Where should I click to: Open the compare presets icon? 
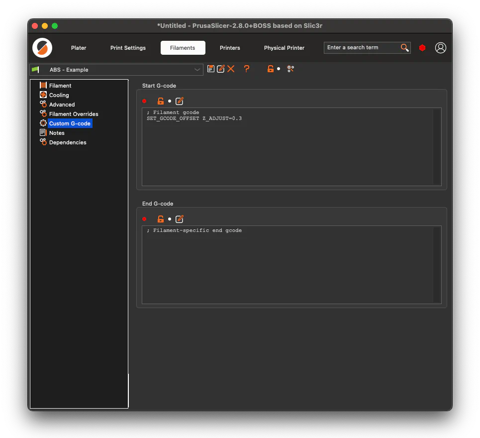[290, 69]
